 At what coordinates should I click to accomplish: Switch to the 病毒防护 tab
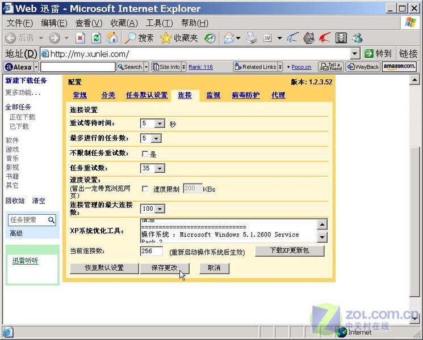[246, 95]
